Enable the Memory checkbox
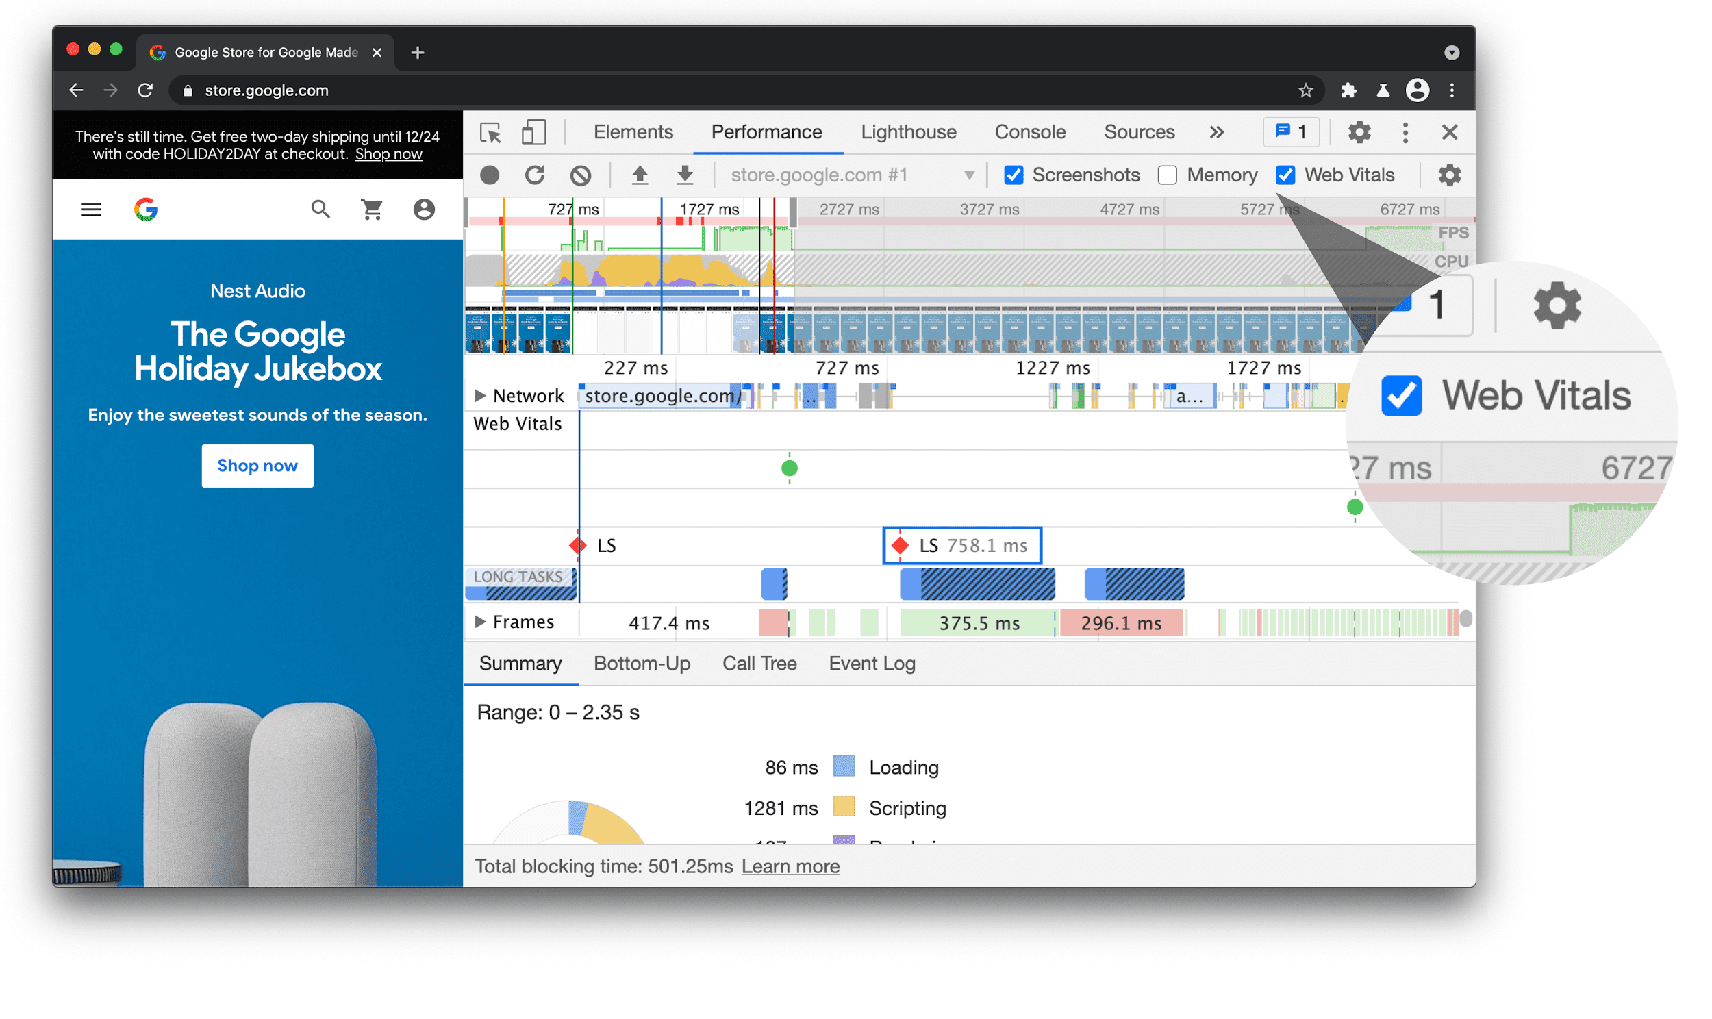The width and height of the screenshot is (1712, 1019). 1165,175
